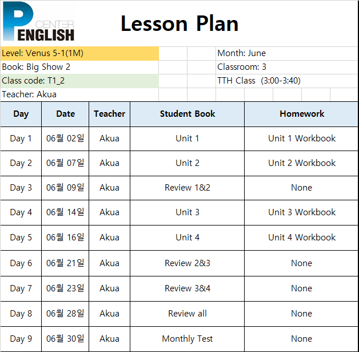
Task: Select the Classroom: 3 cell
Action: pos(287,67)
